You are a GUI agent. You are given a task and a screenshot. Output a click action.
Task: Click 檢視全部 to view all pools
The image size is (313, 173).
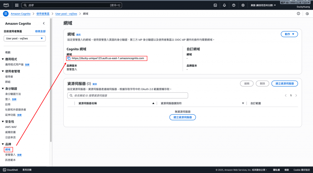[40, 31]
